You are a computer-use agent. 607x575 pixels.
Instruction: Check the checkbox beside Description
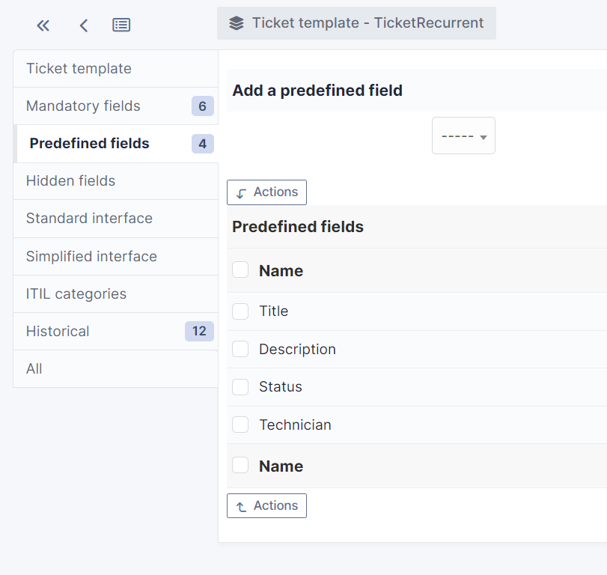[x=240, y=349]
